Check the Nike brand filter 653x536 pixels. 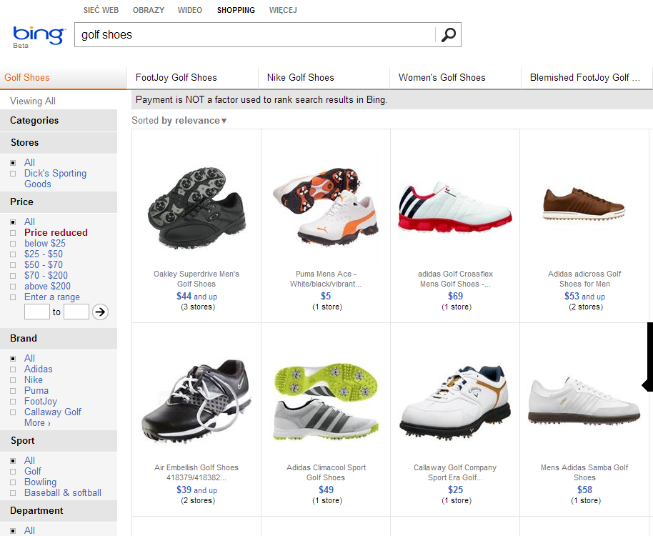pyautogui.click(x=14, y=379)
